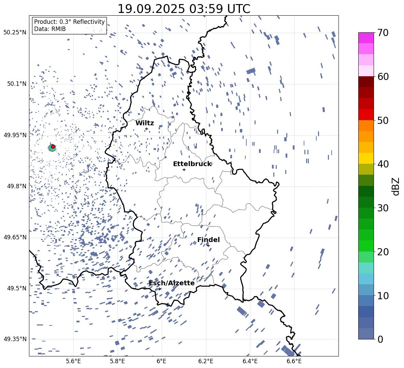
Task: Pick the magenta swatch below 70 dBZ
Action: tap(366, 38)
